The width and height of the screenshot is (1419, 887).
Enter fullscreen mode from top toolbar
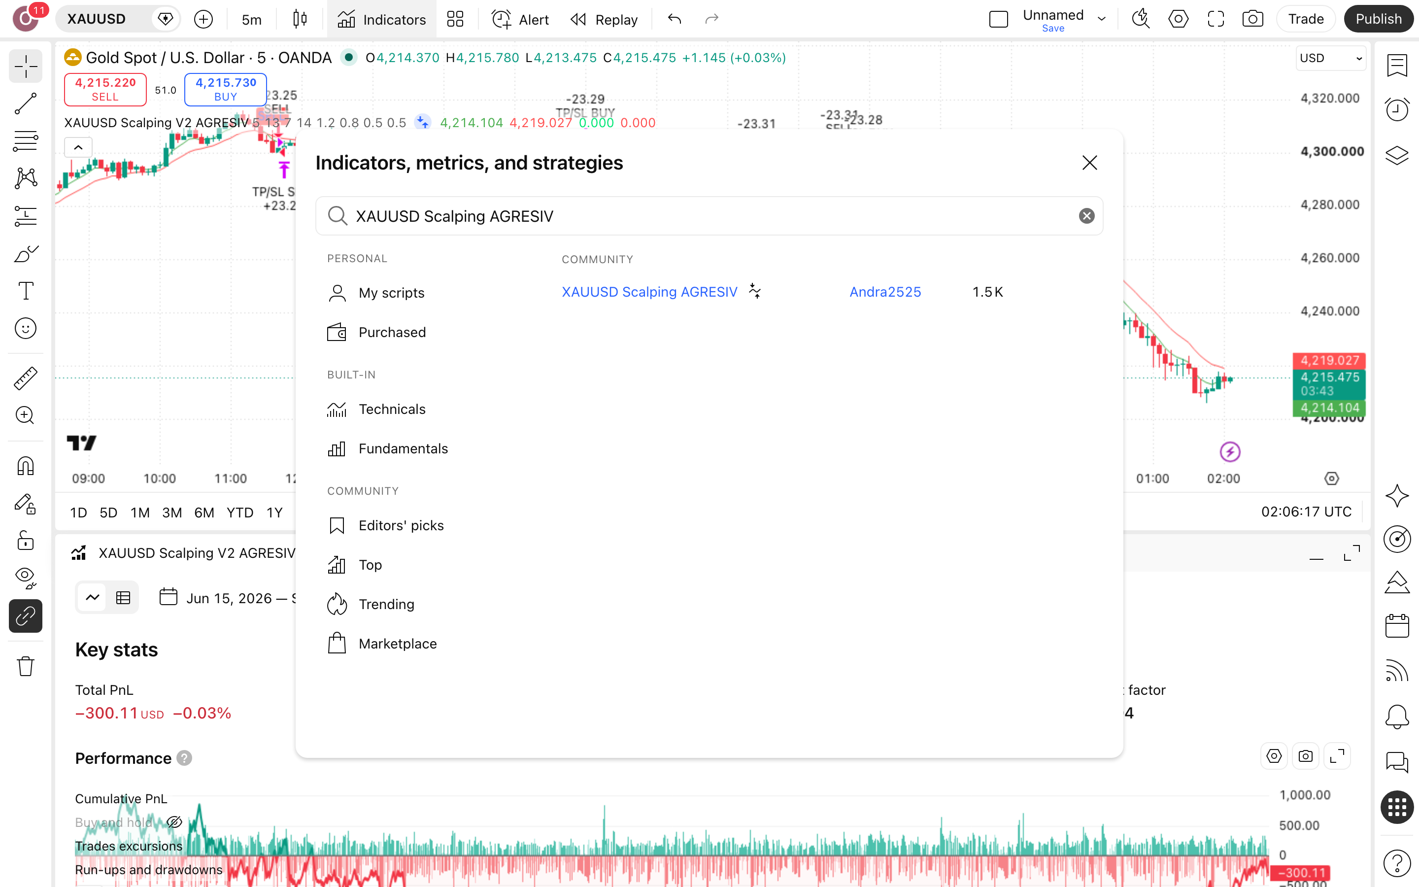pyautogui.click(x=1216, y=19)
